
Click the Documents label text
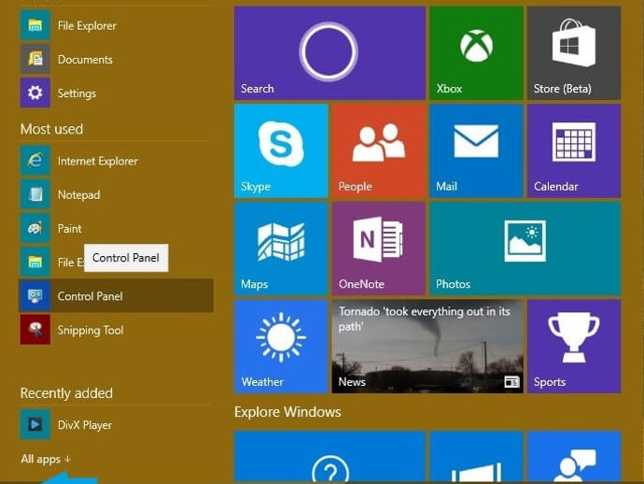[x=85, y=60]
